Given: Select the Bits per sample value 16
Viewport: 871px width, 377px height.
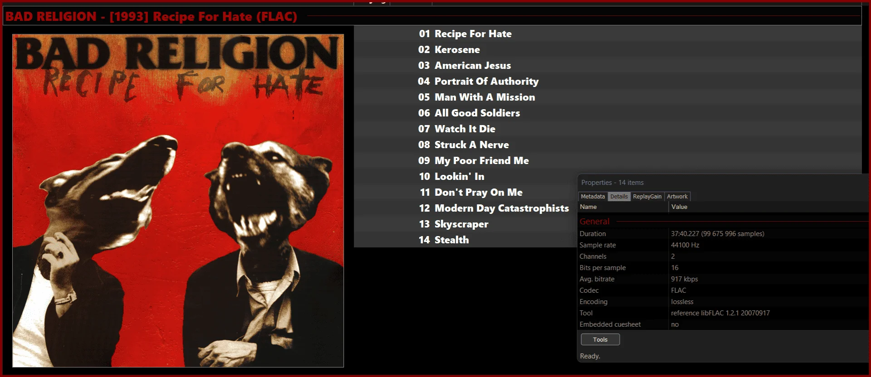Looking at the screenshot, I should click(x=675, y=268).
